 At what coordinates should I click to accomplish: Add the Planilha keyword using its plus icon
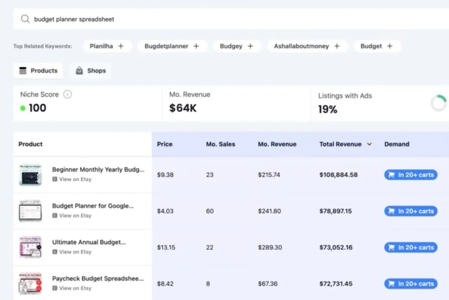[121, 46]
